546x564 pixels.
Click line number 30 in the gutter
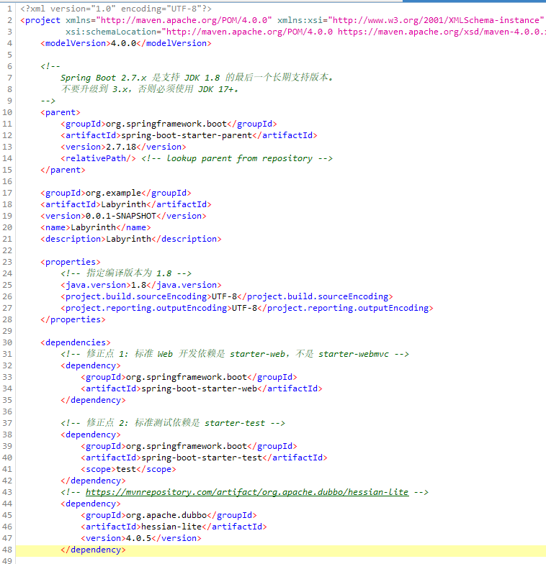(8, 342)
